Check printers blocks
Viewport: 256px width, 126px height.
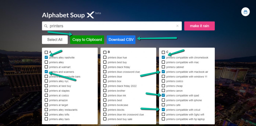pos(105,109)
